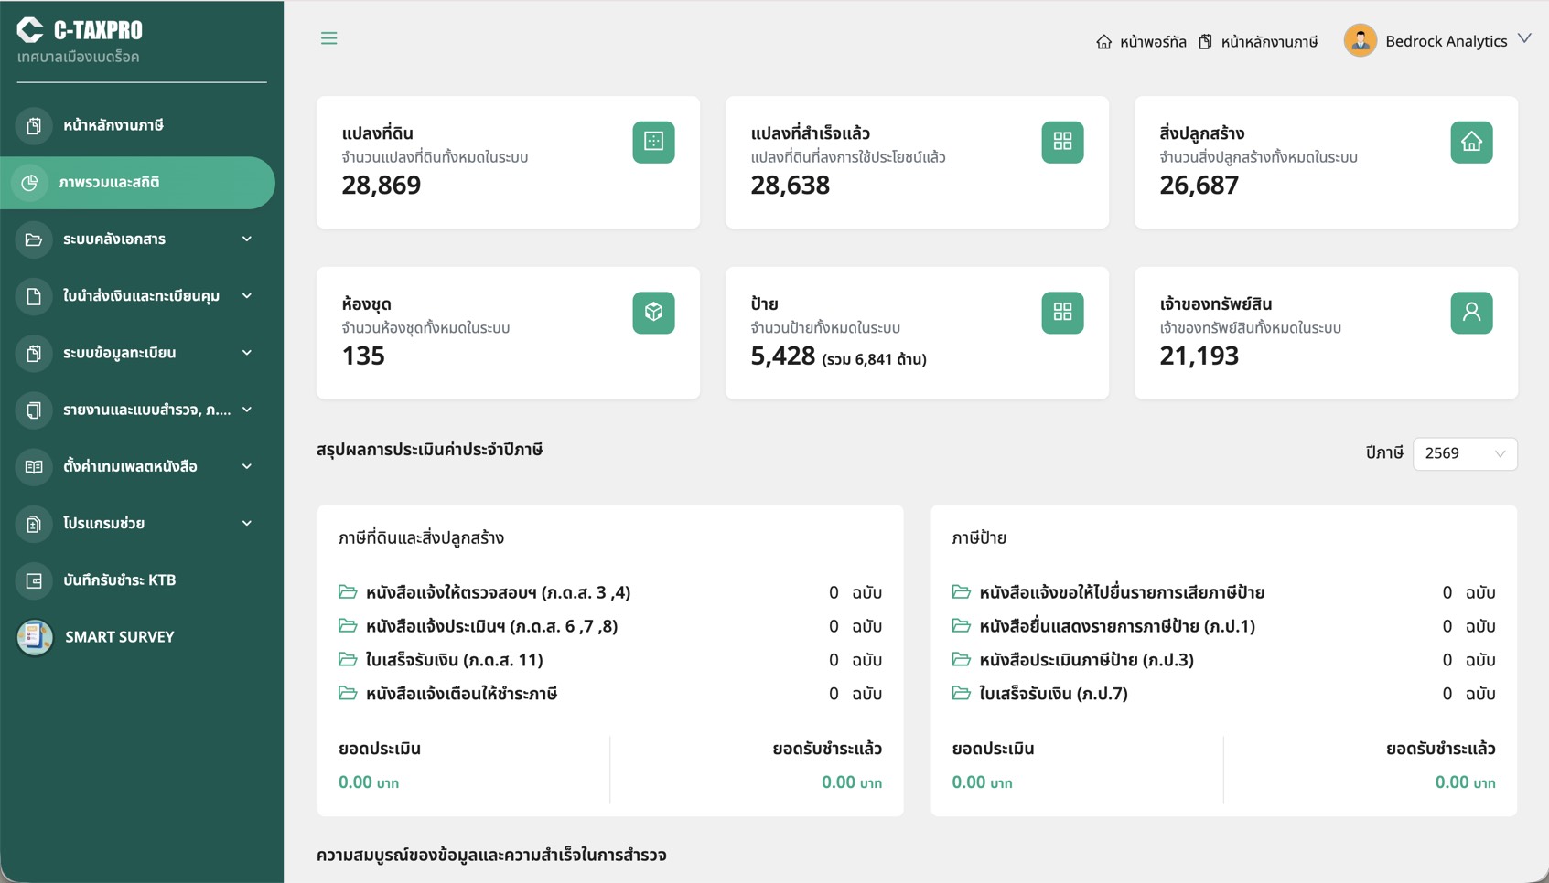This screenshot has width=1549, height=883.
Task: Select หน้าหลักงานภาษี in the sidebar
Action: [113, 125]
